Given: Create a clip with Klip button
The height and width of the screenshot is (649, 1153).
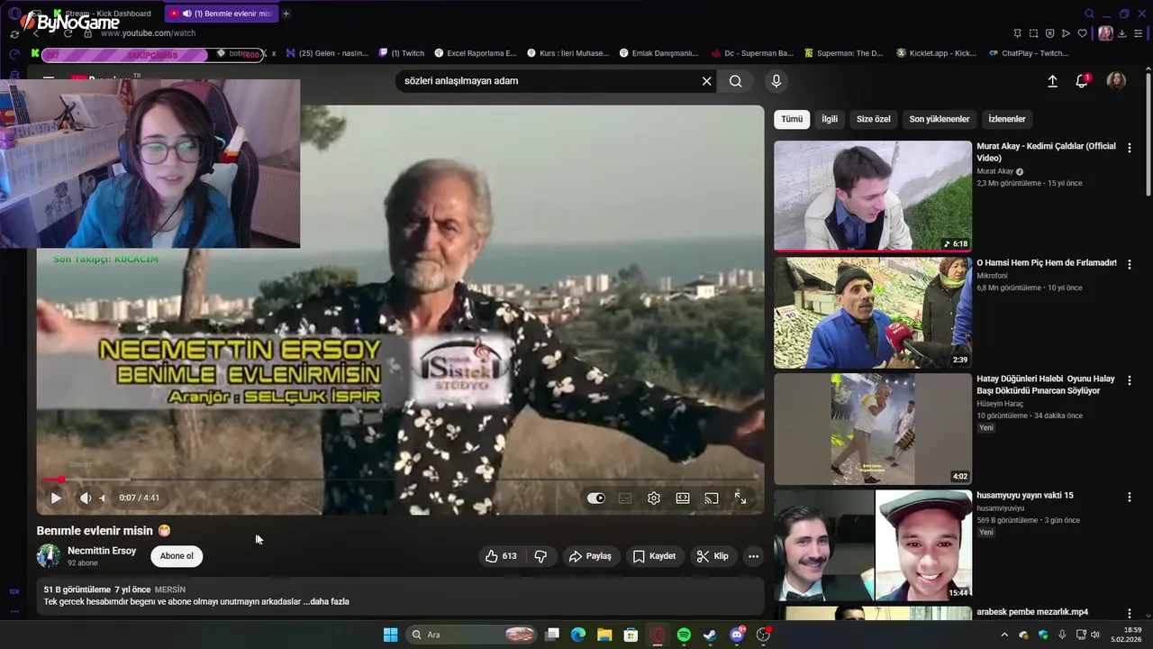Looking at the screenshot, I should tap(713, 556).
